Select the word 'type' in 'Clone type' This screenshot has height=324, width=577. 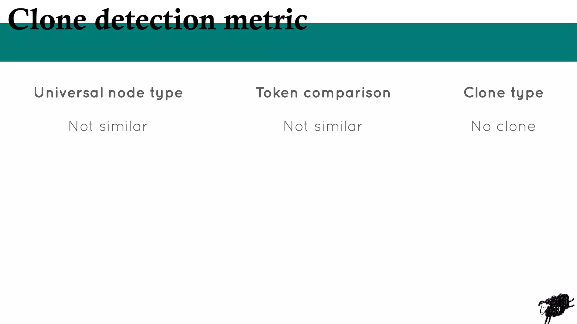click(x=527, y=94)
